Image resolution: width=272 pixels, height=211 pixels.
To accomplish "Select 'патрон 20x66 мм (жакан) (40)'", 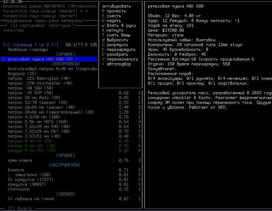I will click(41, 107).
